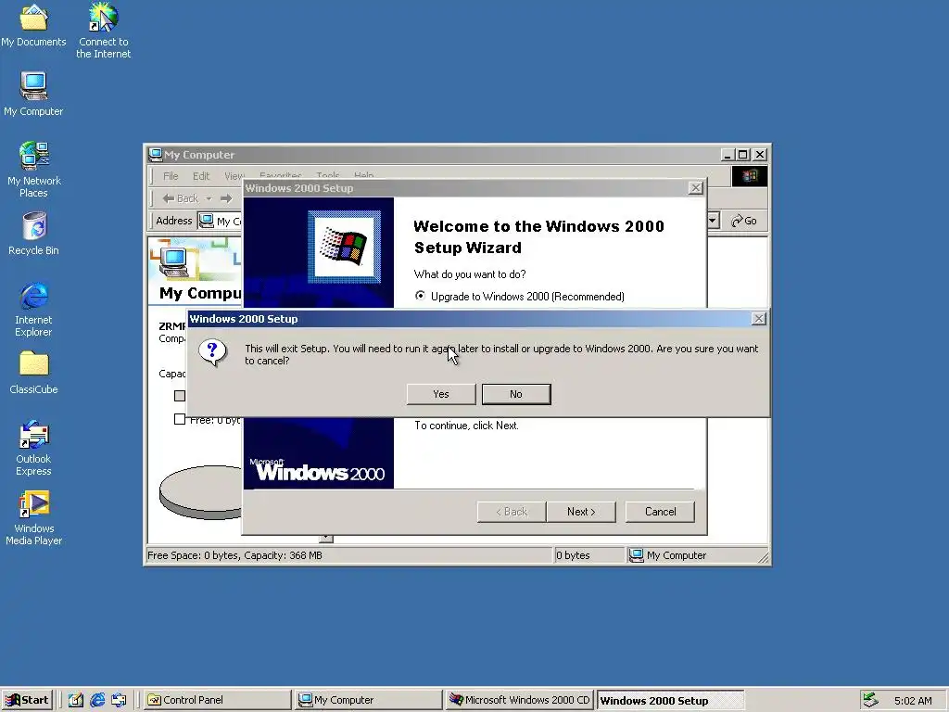Close the cancel confirmation dialog

[x=758, y=319]
